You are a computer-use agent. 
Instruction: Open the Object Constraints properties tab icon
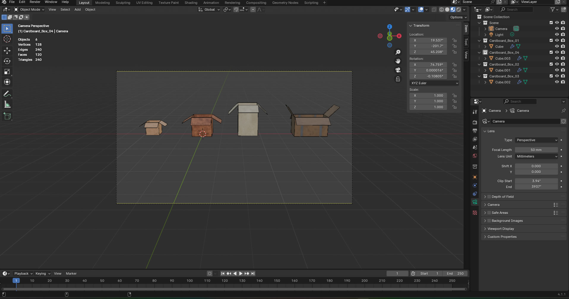475,194
